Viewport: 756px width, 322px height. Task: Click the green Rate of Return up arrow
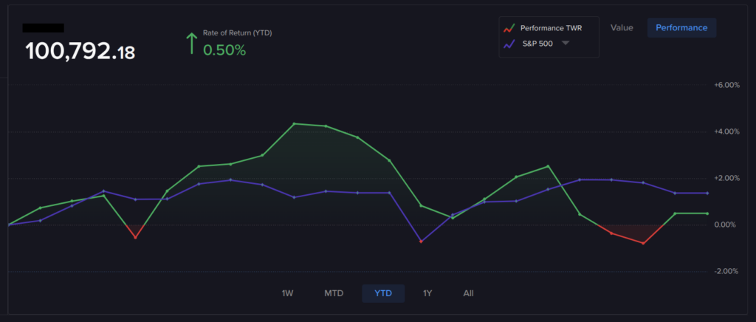(191, 43)
